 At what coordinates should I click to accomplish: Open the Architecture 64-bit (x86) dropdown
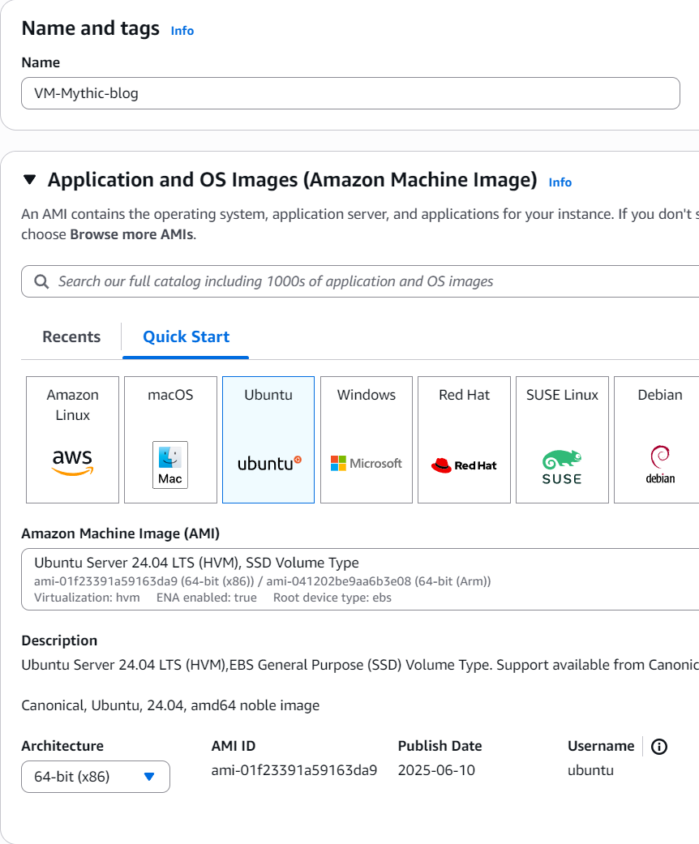point(96,777)
